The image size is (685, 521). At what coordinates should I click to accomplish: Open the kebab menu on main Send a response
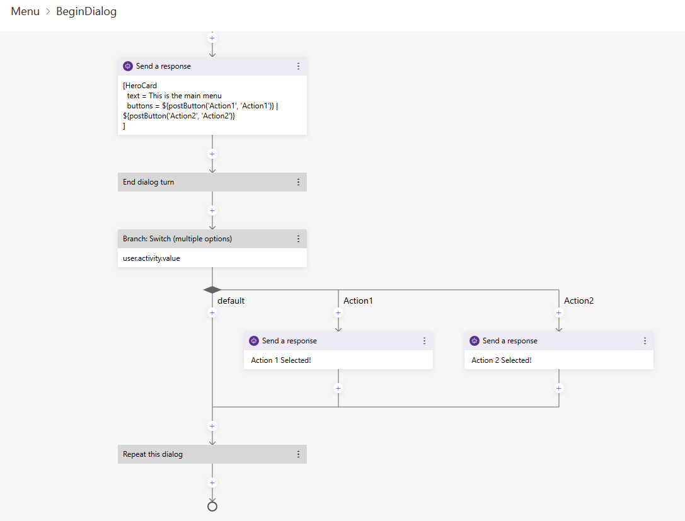coord(298,66)
